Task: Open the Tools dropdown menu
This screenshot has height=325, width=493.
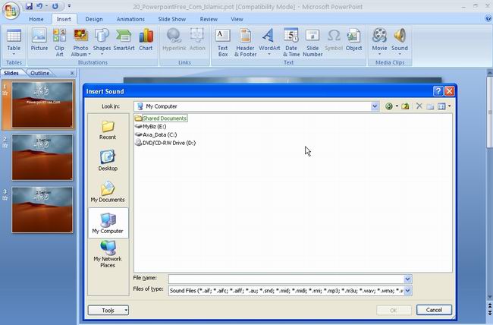Action: (108, 311)
